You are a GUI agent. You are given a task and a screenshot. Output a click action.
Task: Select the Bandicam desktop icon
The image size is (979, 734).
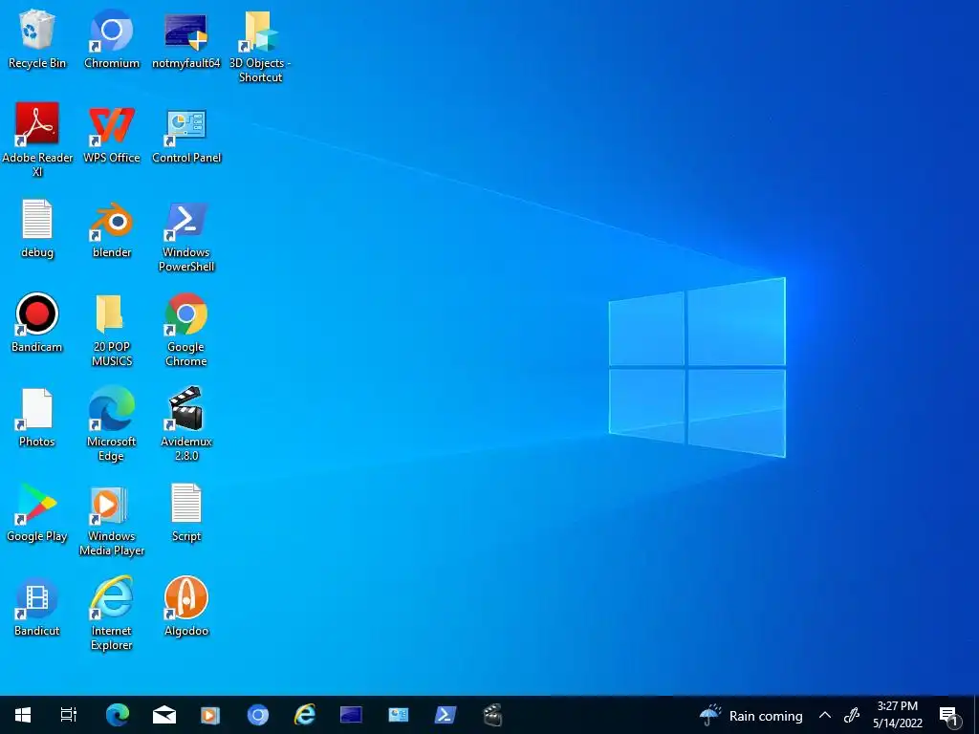[37, 323]
